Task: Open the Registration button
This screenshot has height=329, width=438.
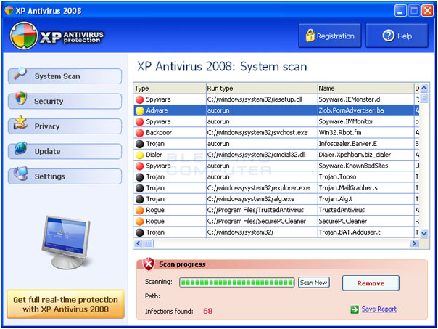Action: click(330, 36)
